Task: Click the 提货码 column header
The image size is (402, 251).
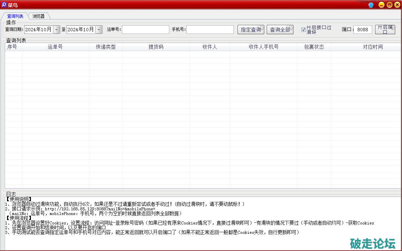Action: click(x=156, y=47)
